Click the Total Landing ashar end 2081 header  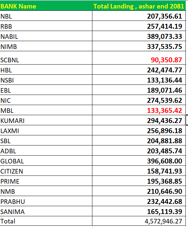click(139, 6)
